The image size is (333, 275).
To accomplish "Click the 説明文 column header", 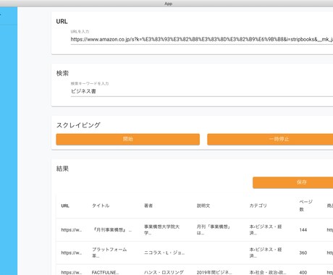I will (x=203, y=206).
